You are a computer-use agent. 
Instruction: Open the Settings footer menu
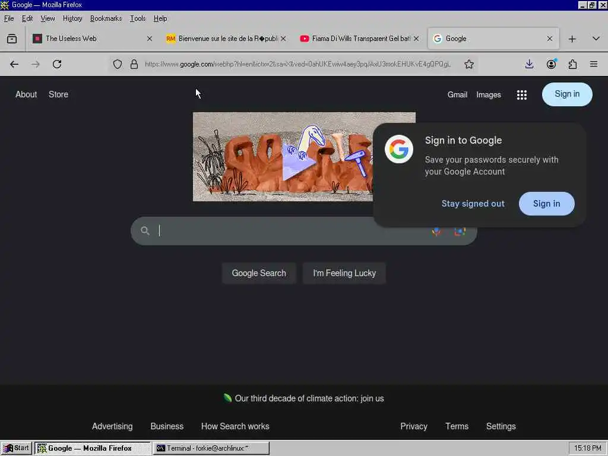[501, 426]
